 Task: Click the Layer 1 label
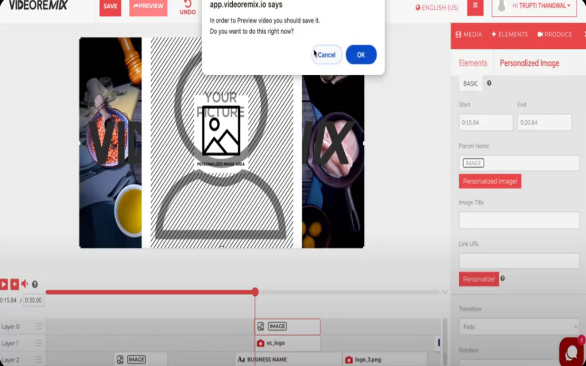tap(10, 343)
